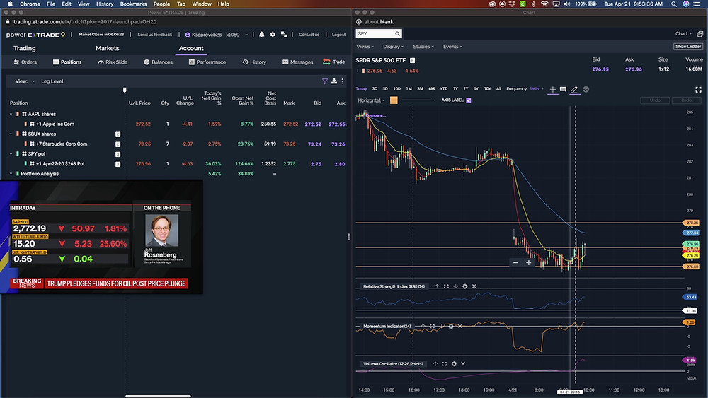Click the grey checkmark icon on chart toolbar
The width and height of the screenshot is (708, 398).
point(586,89)
